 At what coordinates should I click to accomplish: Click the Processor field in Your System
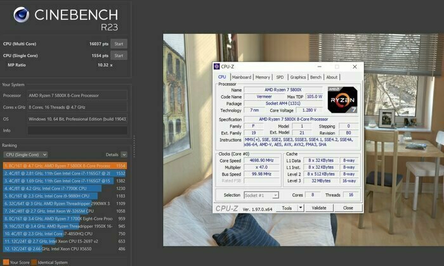point(77,96)
